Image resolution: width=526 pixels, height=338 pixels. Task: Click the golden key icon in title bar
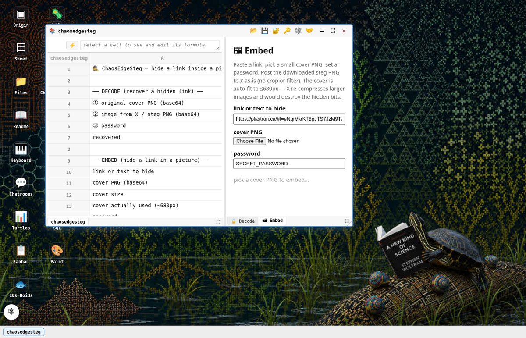click(x=287, y=31)
